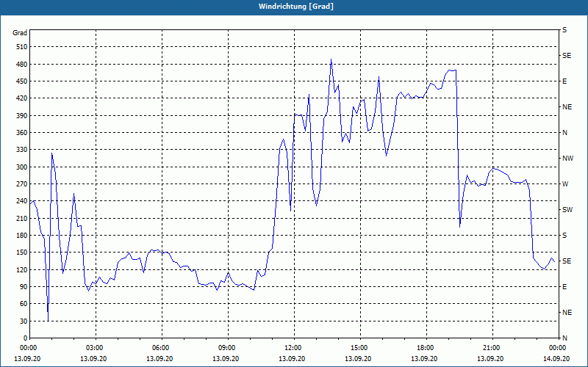The height and width of the screenshot is (367, 588).
Task: Select the 00:00 label above 14.09.20
Action: (x=557, y=348)
